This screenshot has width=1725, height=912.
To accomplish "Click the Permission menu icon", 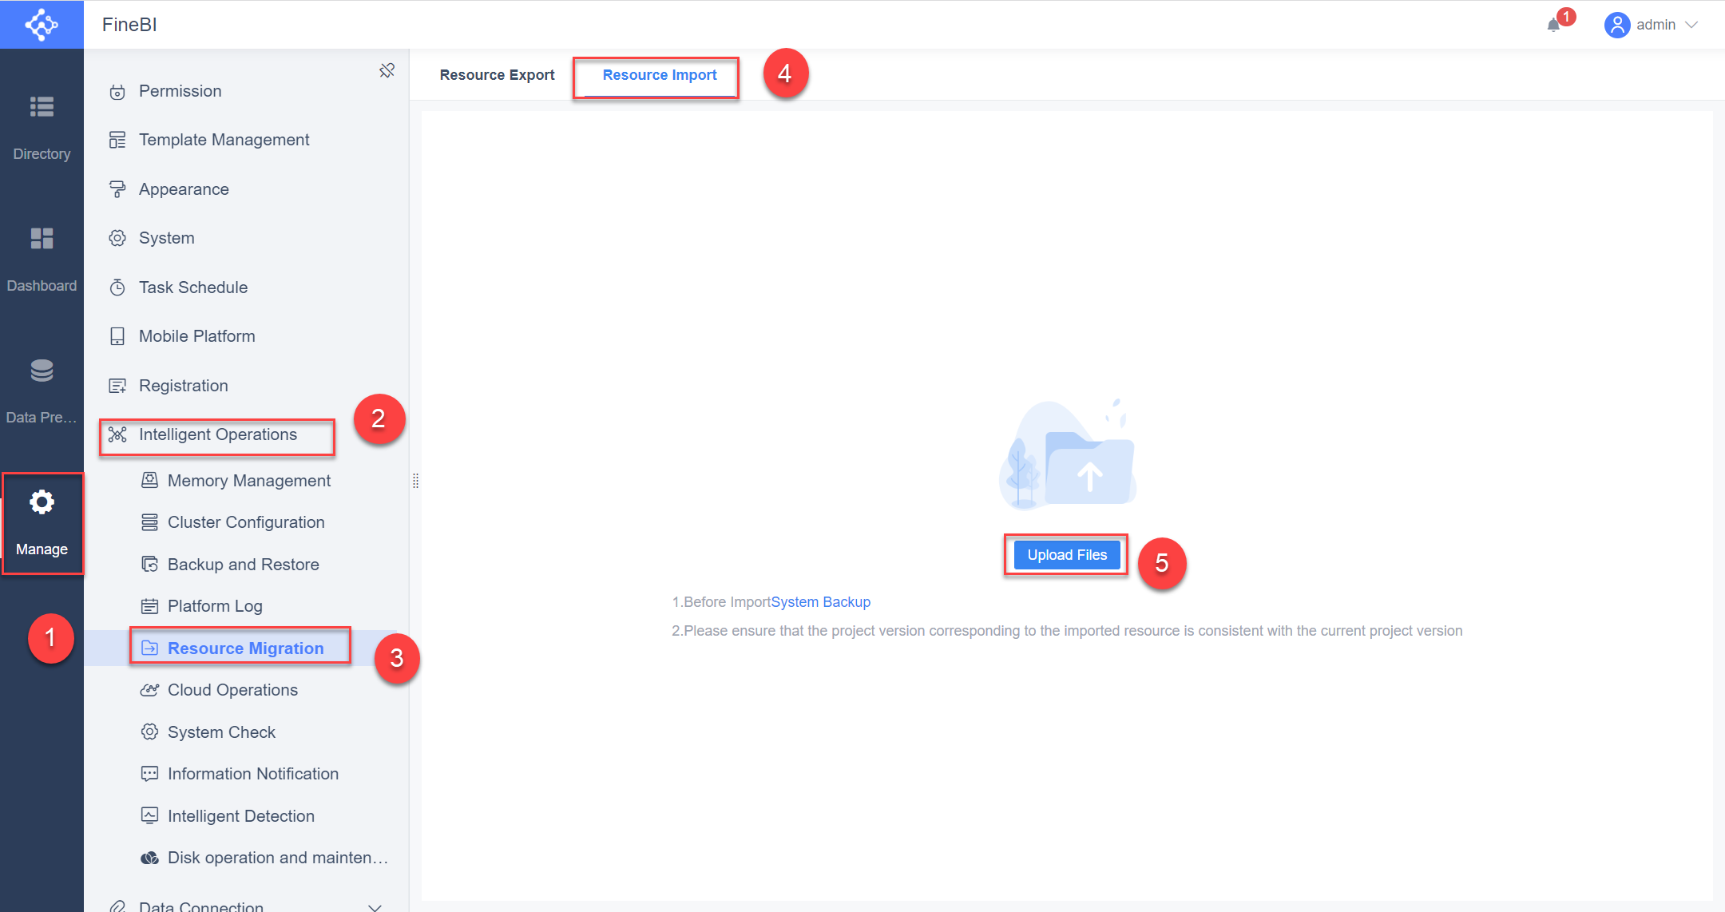I will click(117, 92).
